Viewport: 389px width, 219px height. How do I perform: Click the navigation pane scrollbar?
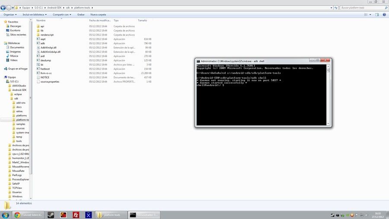coord(31,97)
